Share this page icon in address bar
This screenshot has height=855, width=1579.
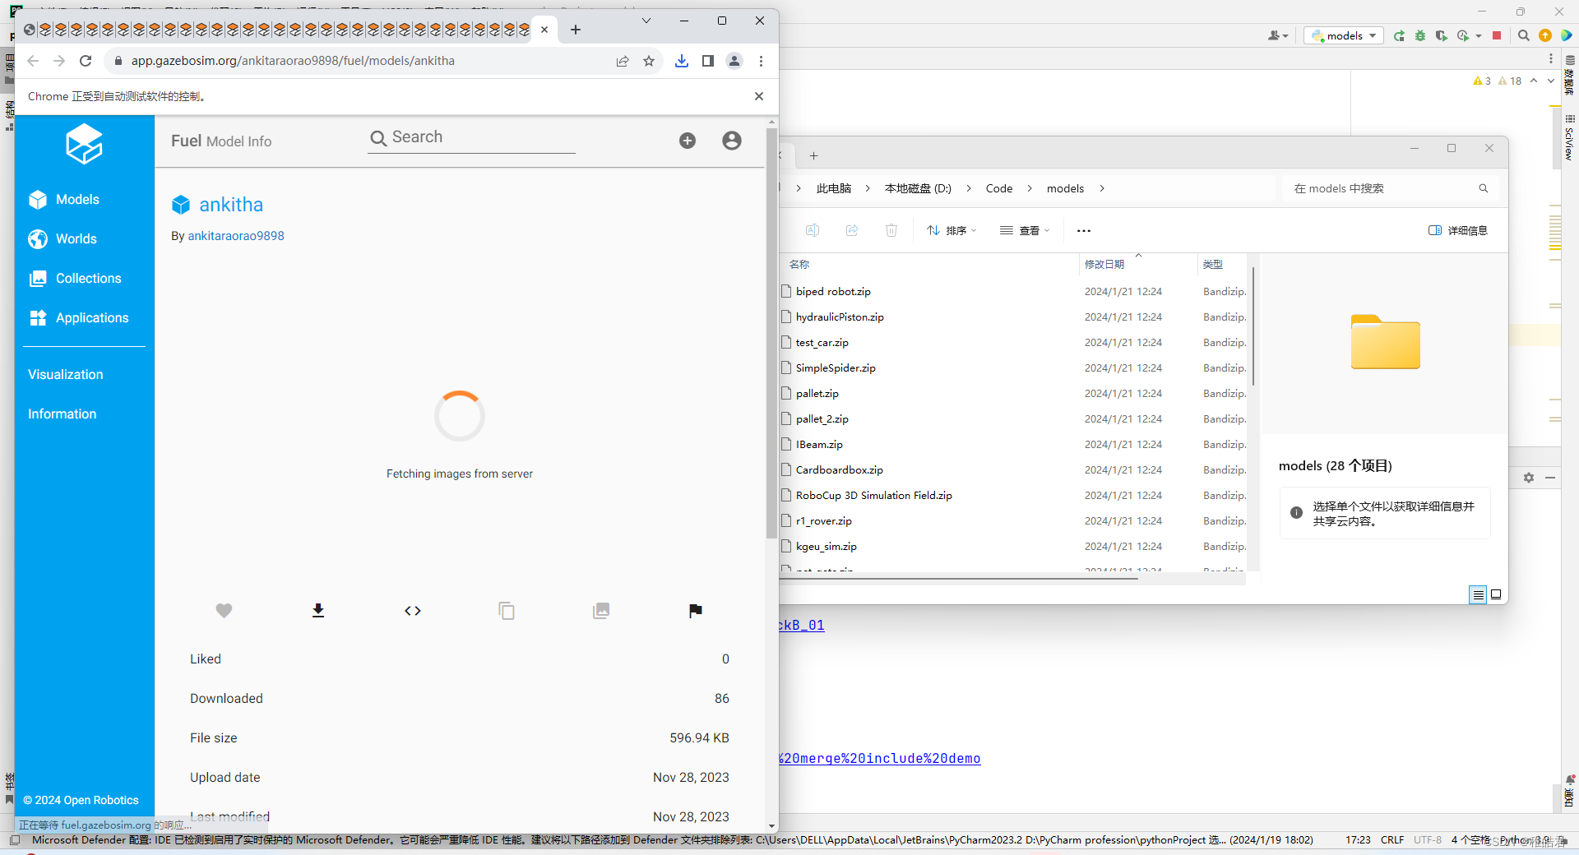(623, 61)
